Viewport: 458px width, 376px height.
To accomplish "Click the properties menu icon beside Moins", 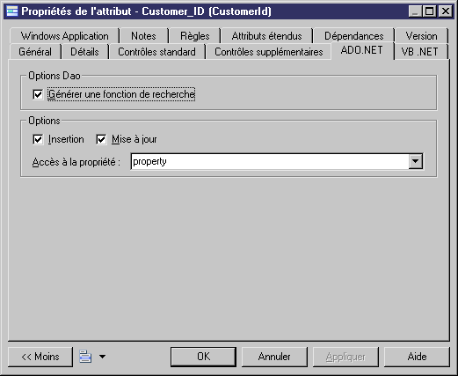I will 85,357.
